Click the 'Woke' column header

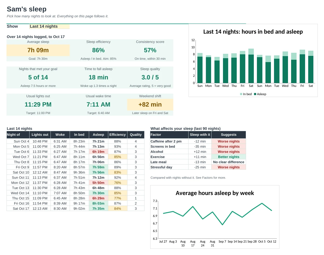click(60, 135)
